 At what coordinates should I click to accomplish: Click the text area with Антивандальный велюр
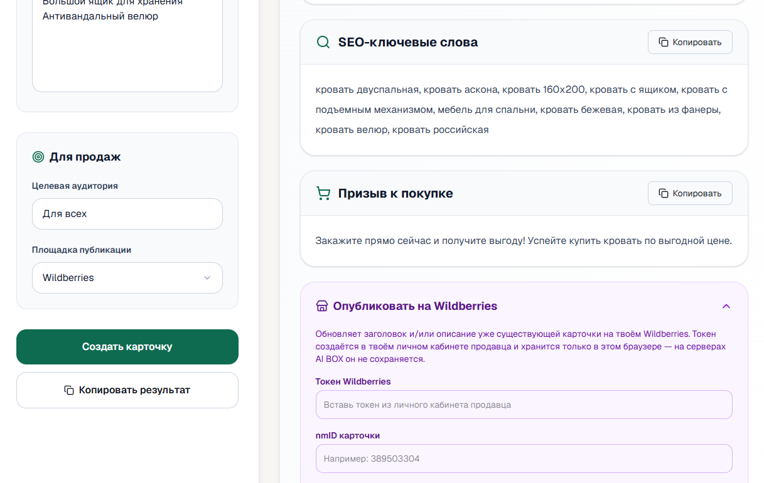point(127,44)
